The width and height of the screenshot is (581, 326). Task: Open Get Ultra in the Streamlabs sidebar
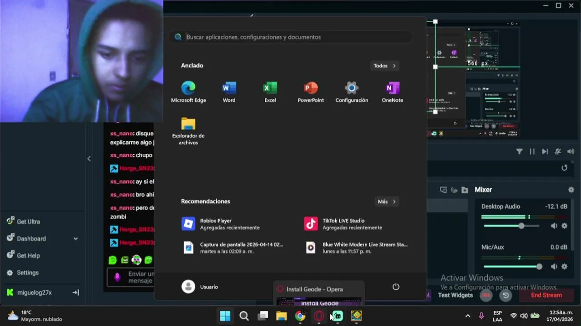(x=24, y=221)
